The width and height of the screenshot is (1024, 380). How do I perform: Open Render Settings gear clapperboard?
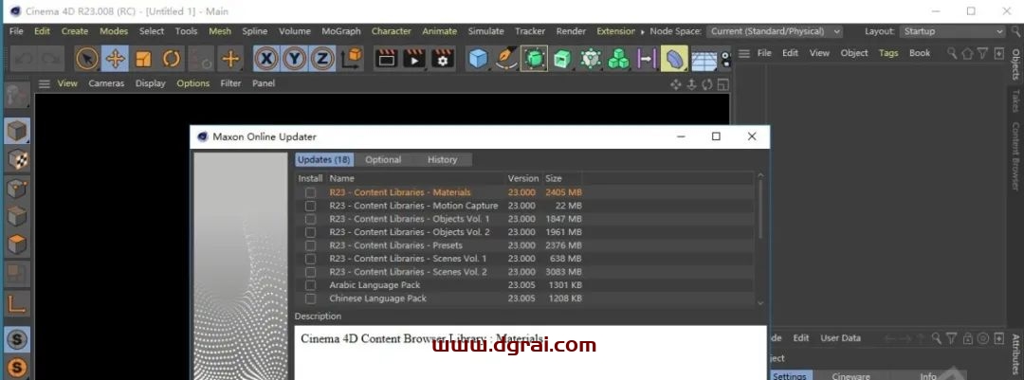443,59
